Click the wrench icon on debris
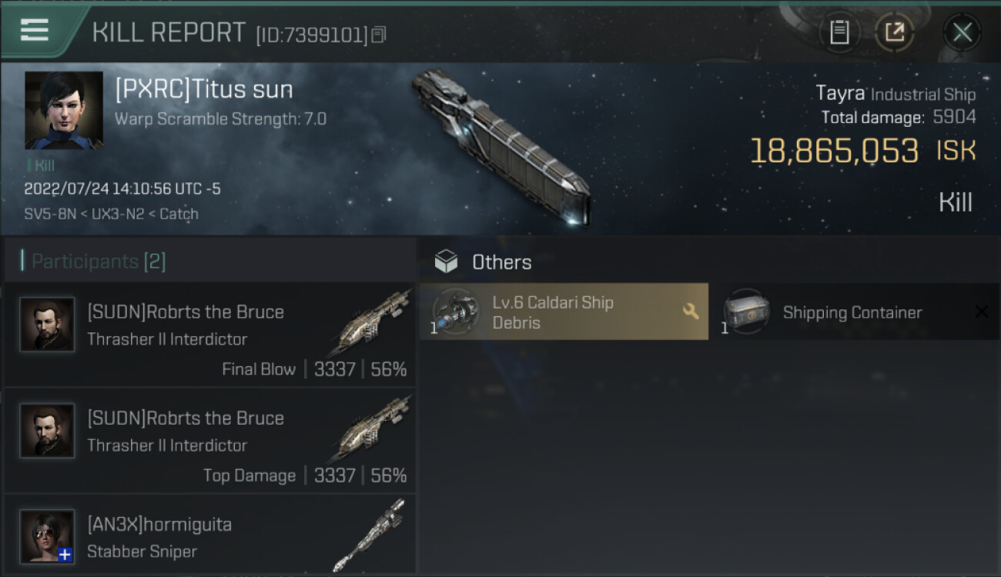Image resolution: width=1001 pixels, height=577 pixels. point(691,311)
